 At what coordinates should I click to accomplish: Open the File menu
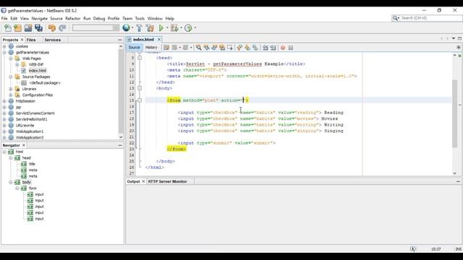coord(4,18)
